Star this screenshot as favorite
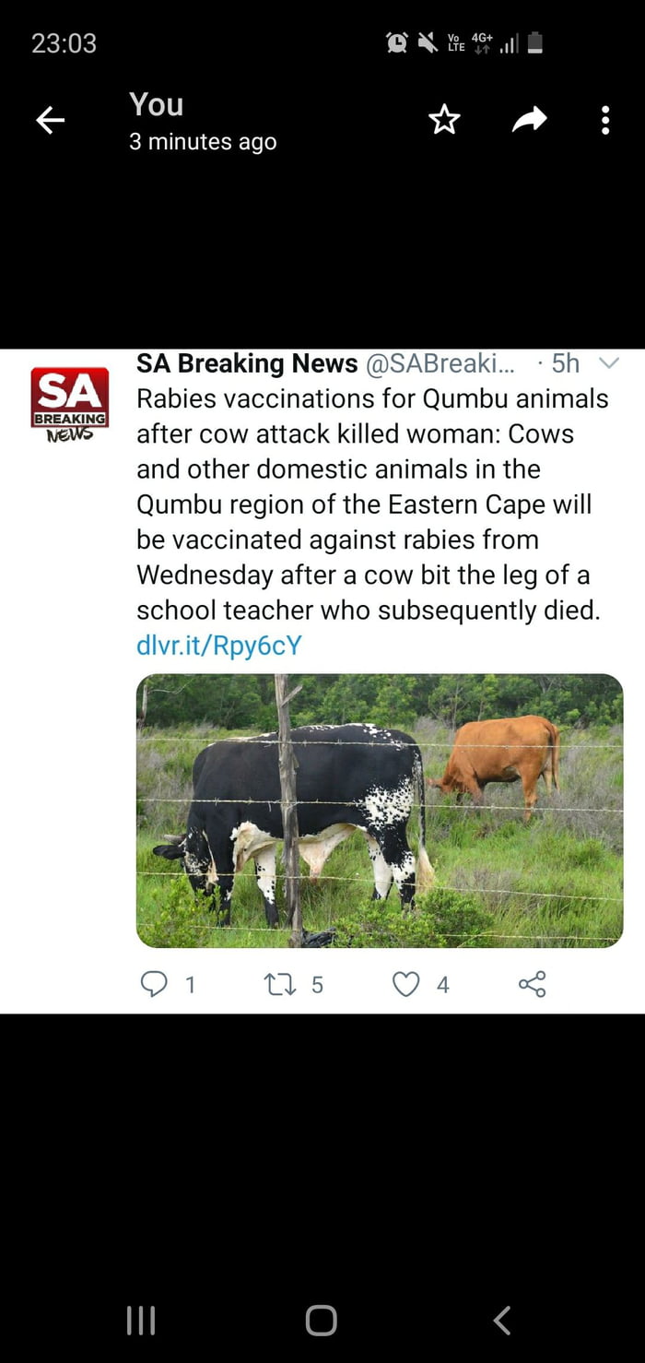Screen dimensions: 645x1363 [x=445, y=120]
